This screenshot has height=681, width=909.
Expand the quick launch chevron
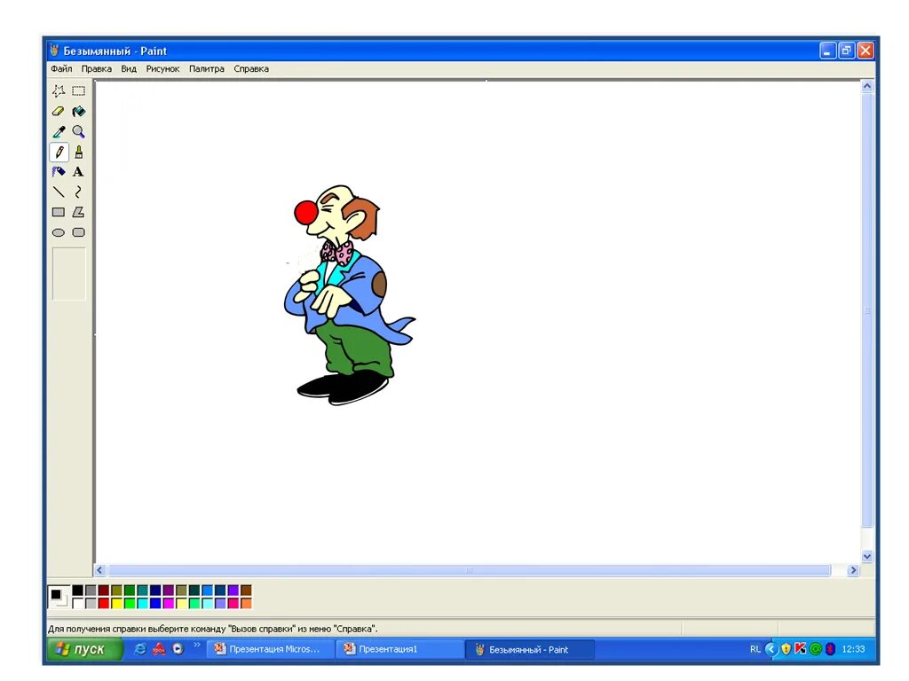pyautogui.click(x=196, y=645)
